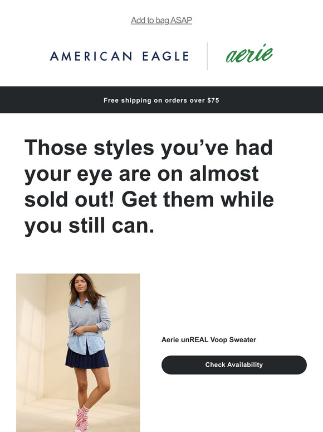Click 'sold out! Get them while' headline line
Image resolution: width=323 pixels, height=432 pixels.
[x=149, y=199]
